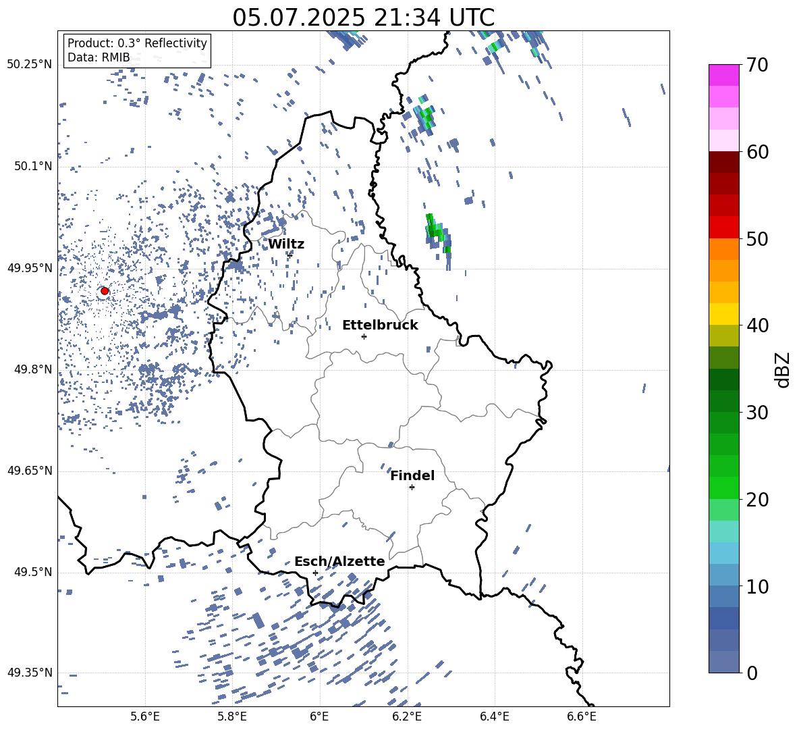The image size is (799, 730).
Task: Click the 5.6°E longitude label
Action: point(145,716)
